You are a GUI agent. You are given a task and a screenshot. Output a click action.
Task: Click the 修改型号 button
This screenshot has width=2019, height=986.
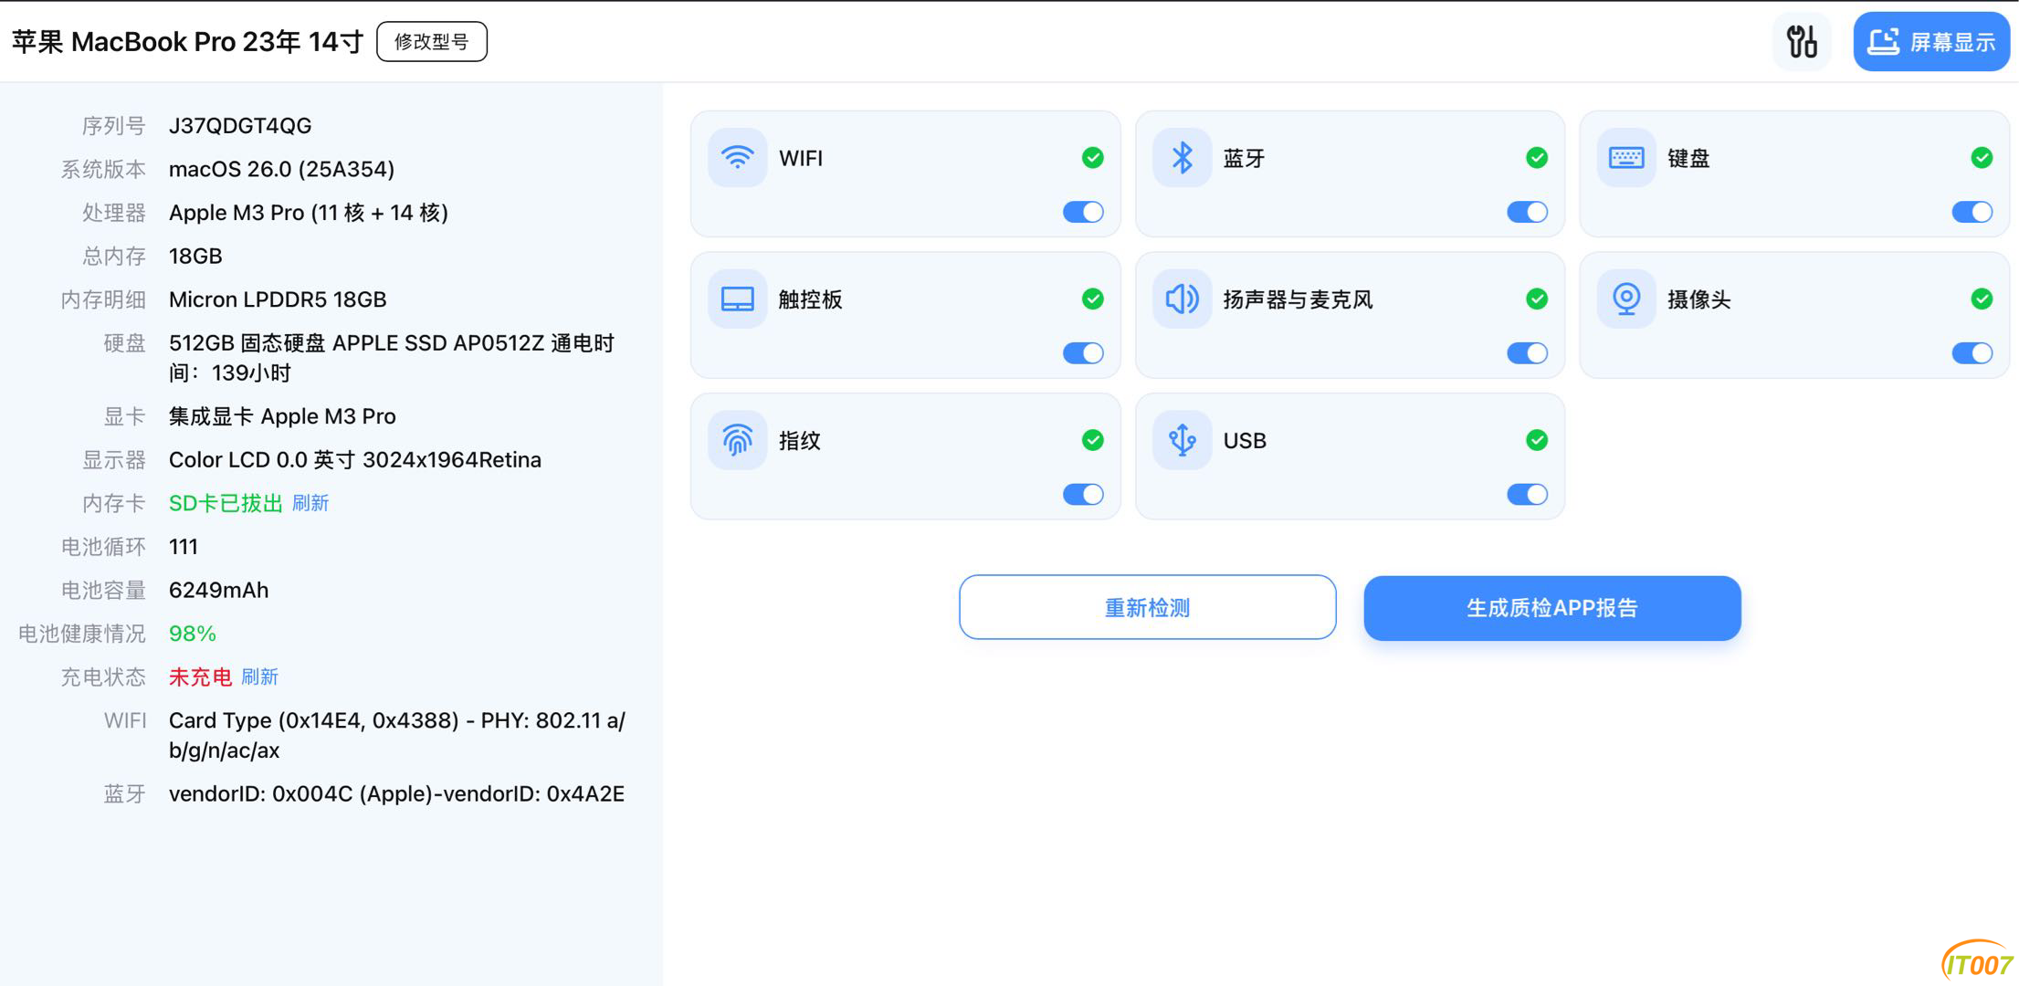(x=432, y=42)
